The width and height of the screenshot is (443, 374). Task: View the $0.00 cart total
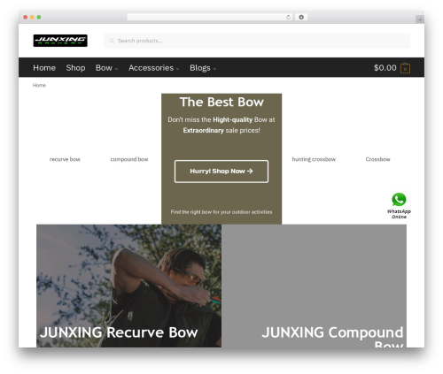[x=385, y=68]
